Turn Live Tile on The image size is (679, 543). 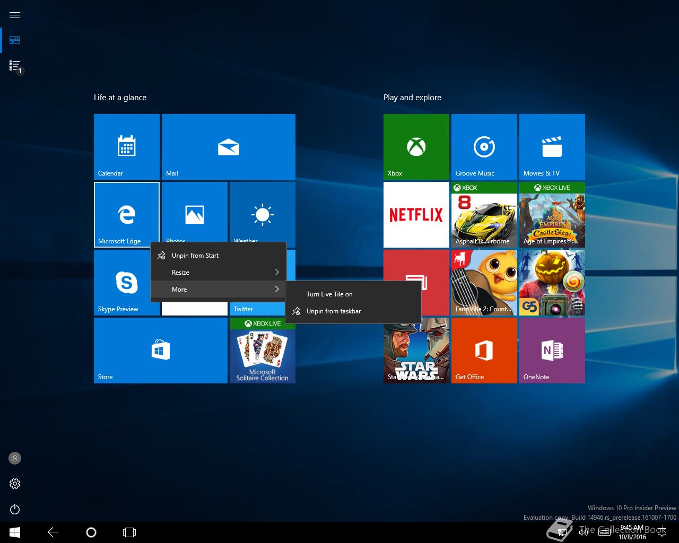click(353, 294)
